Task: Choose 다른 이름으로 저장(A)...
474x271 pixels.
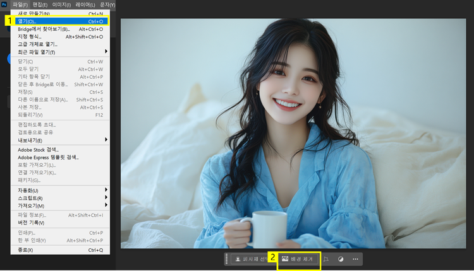Action: [60, 100]
